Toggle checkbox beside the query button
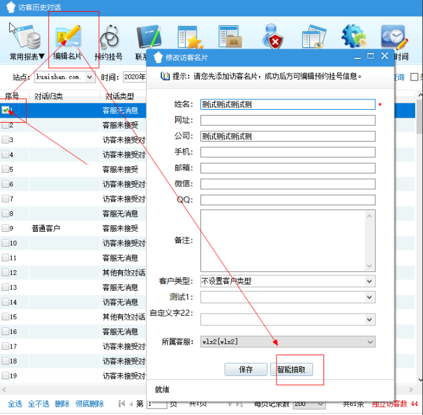The image size is (423, 415). [x=414, y=77]
